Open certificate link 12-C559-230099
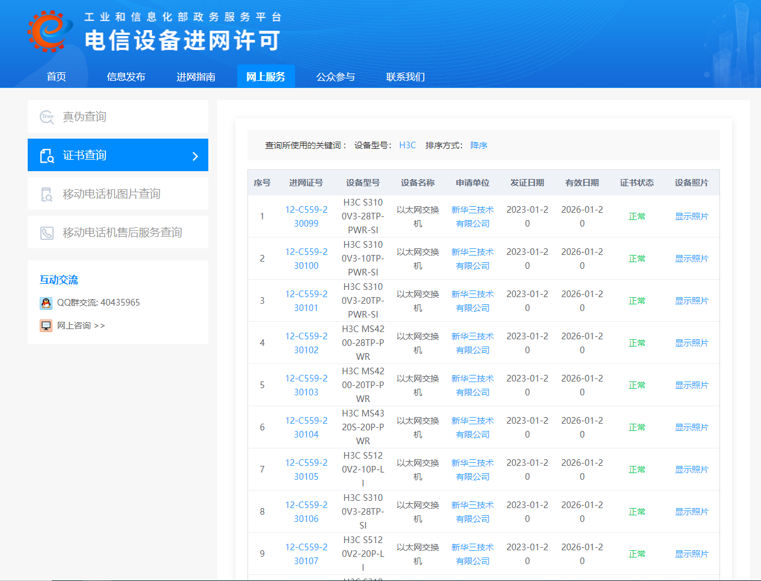The height and width of the screenshot is (581, 761). 306,216
